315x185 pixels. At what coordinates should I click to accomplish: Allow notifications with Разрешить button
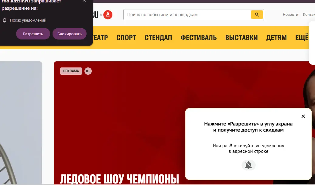tap(33, 34)
